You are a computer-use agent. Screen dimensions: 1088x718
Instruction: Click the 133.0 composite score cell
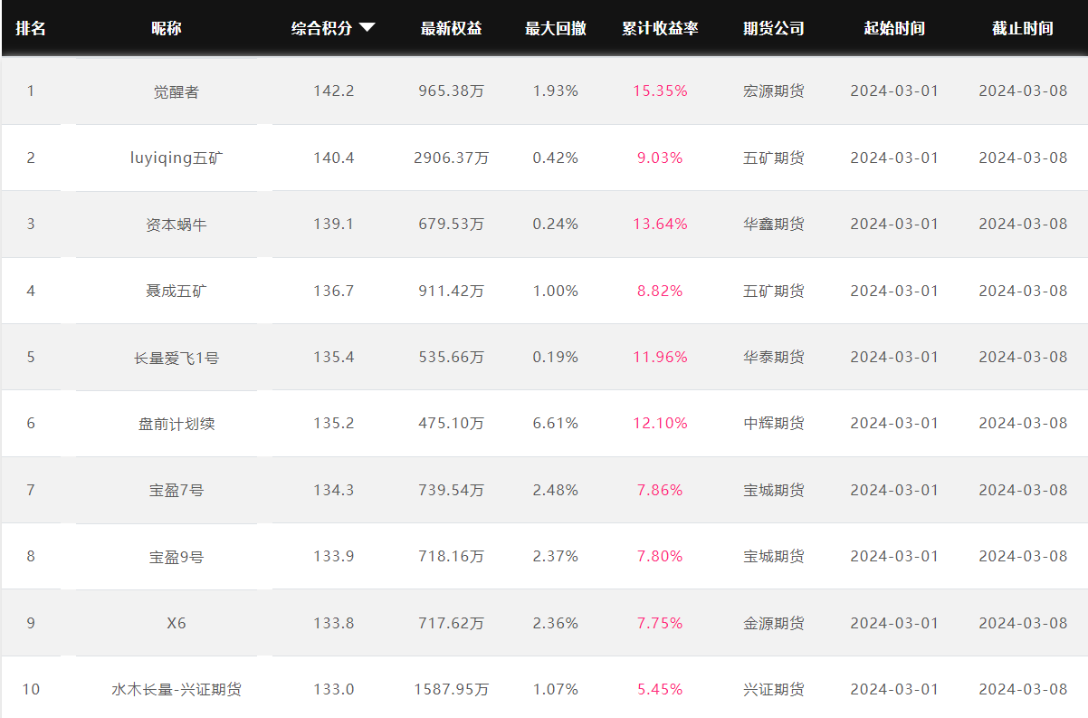[334, 689]
